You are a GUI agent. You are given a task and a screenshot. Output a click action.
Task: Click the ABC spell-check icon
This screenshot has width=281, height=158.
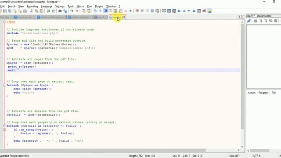pos(204,11)
